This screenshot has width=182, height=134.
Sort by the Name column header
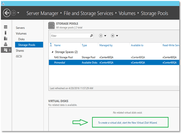[57, 45]
